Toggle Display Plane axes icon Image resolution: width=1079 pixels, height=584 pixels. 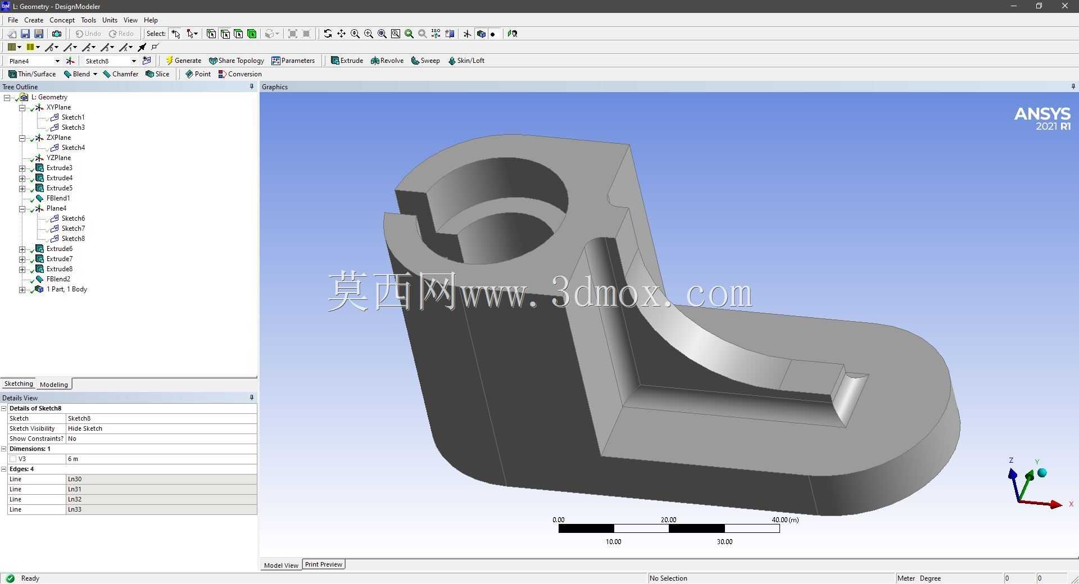(467, 34)
